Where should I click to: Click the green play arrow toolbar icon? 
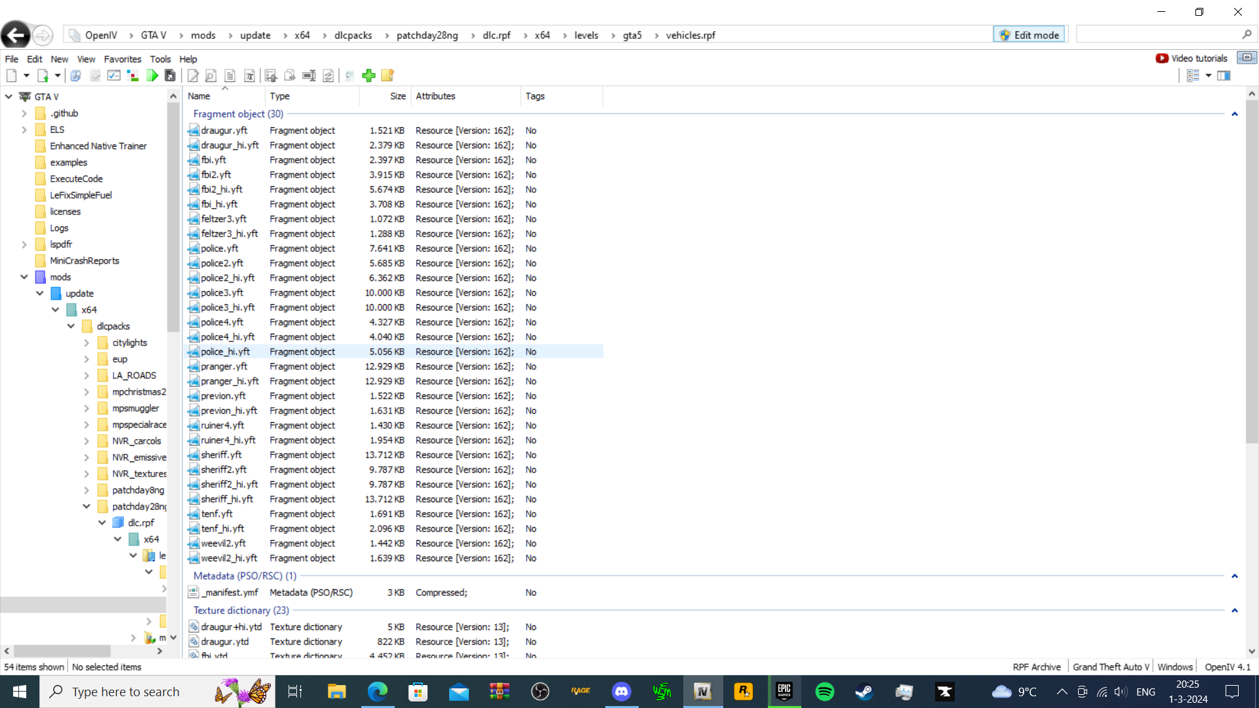152,75
